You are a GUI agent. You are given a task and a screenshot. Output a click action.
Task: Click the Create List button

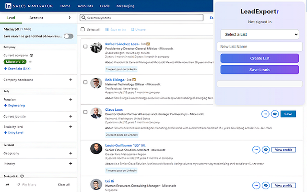click(260, 58)
